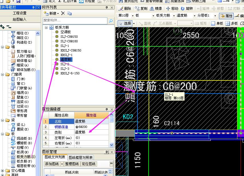
Task: Select SLJ-C8@180 in component list
Action: point(69,41)
